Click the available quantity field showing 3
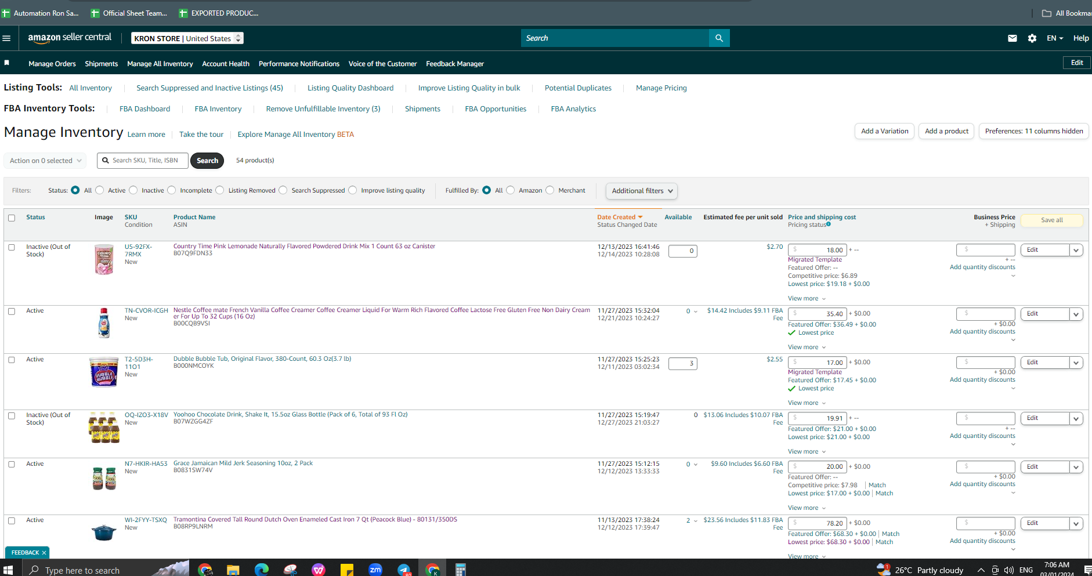The image size is (1092, 576). tap(682, 364)
